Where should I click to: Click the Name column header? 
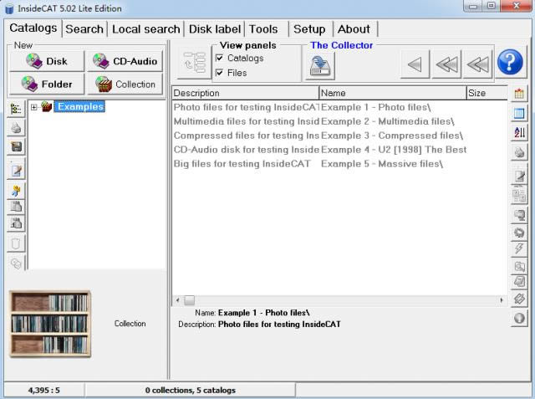pyautogui.click(x=393, y=93)
